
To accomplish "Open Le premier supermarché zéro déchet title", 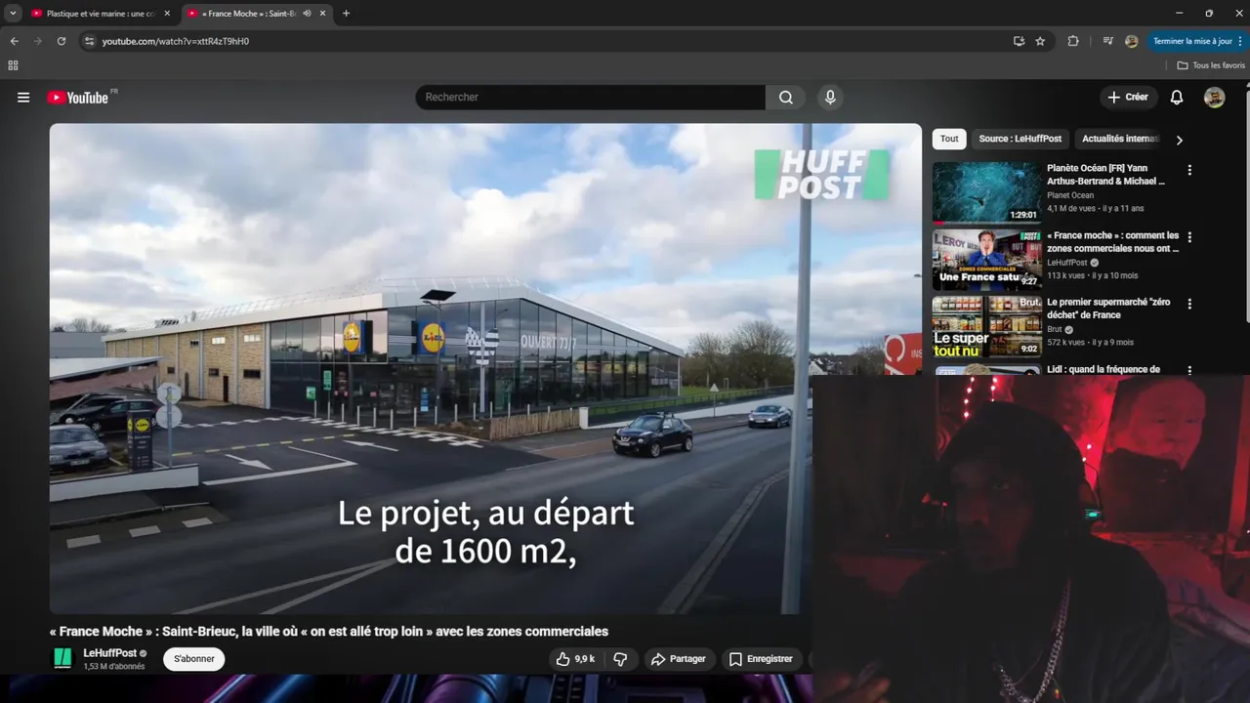I will tap(1108, 309).
